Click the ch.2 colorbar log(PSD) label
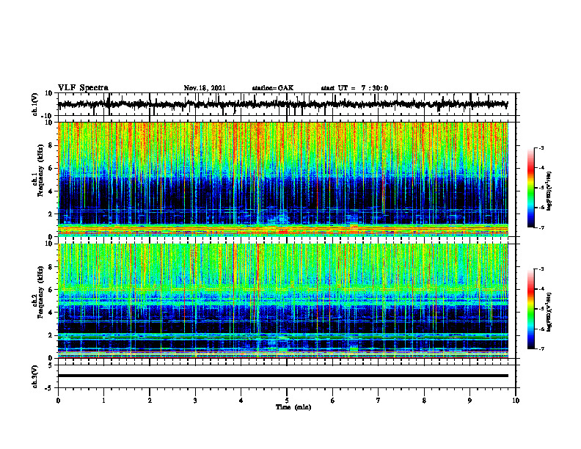Viewport: 581px width, 449px height. coord(549,312)
